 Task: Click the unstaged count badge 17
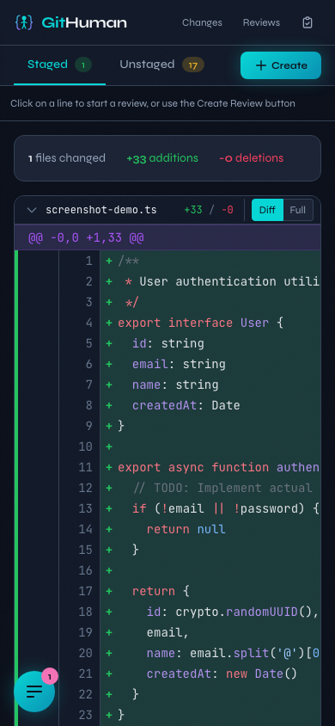193,65
